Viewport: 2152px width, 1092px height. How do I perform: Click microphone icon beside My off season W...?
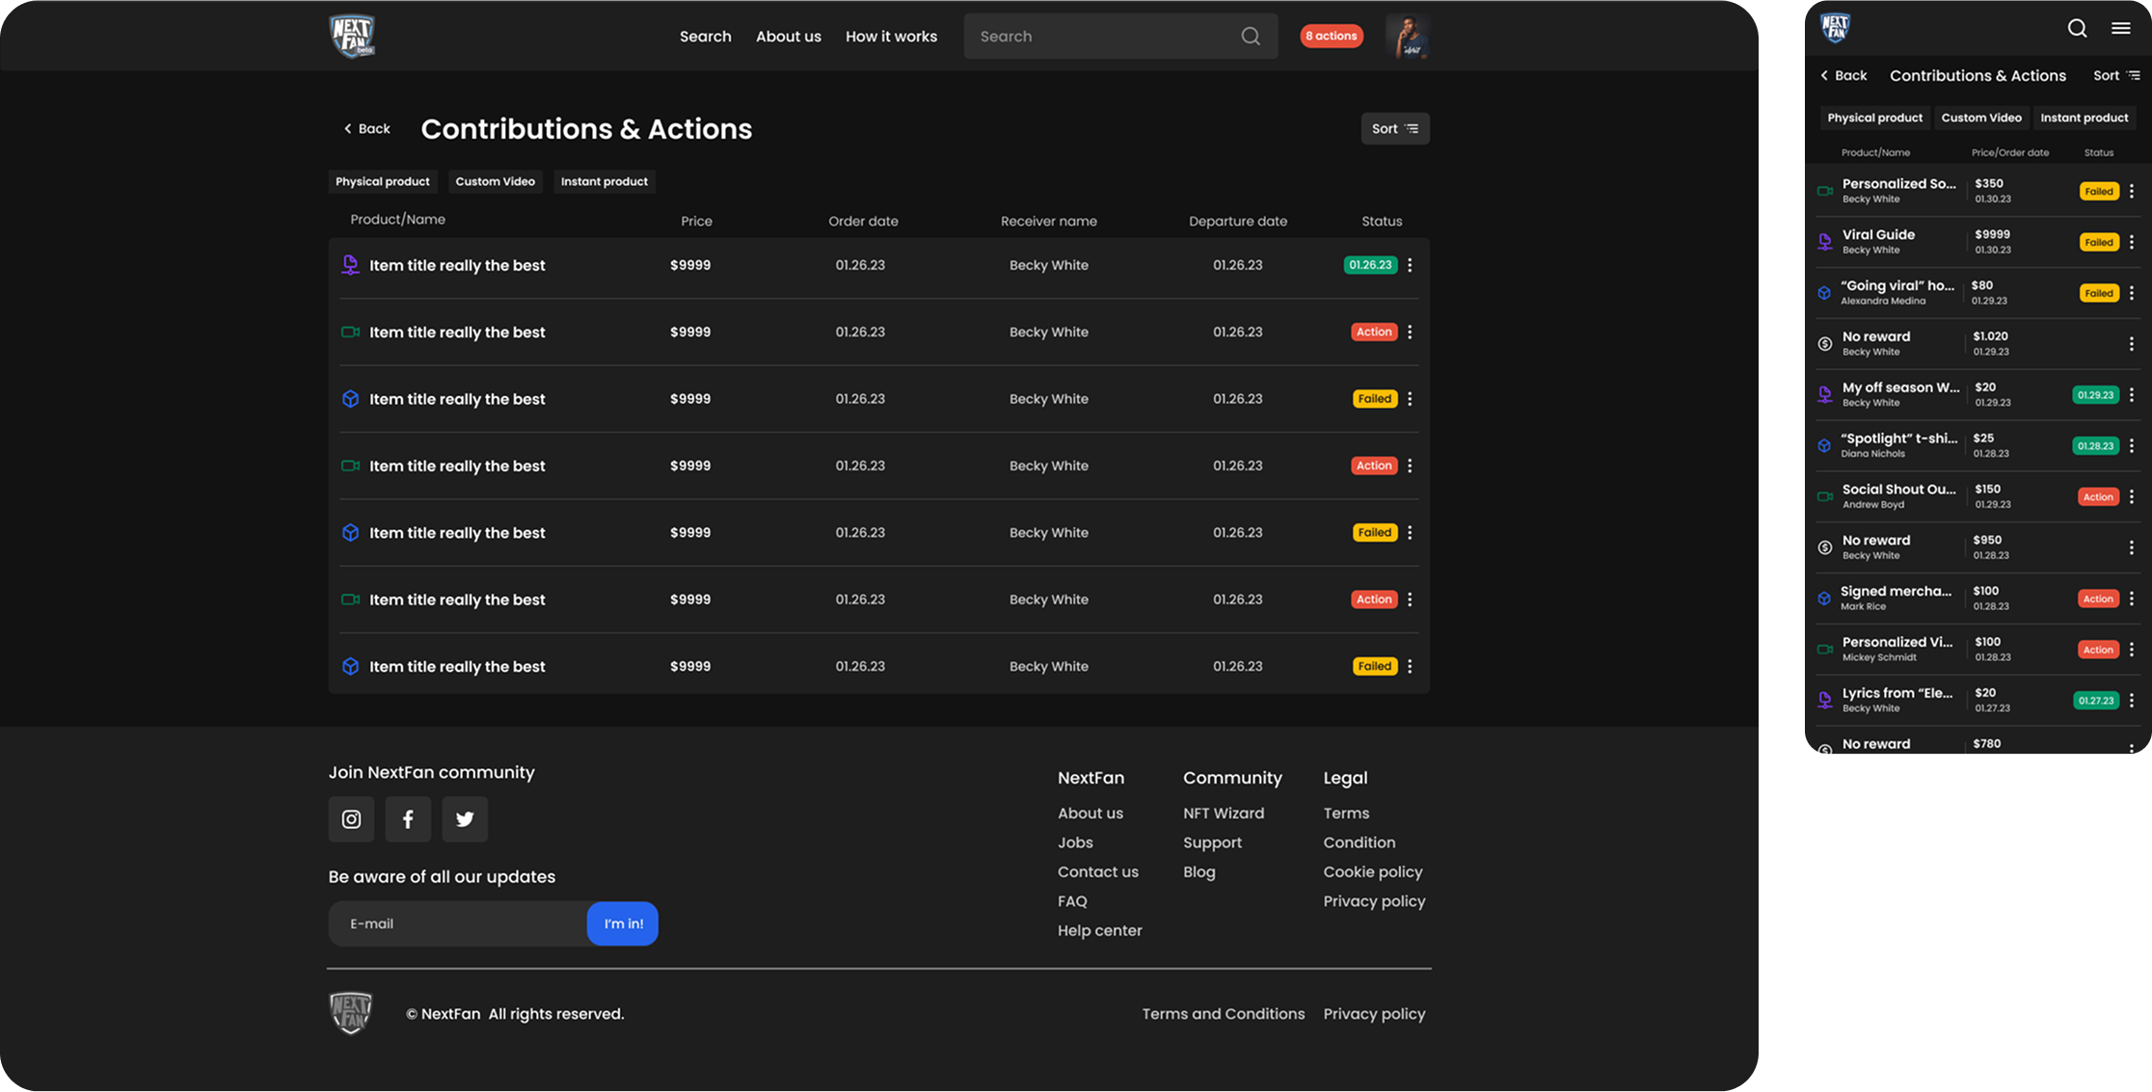(1825, 395)
